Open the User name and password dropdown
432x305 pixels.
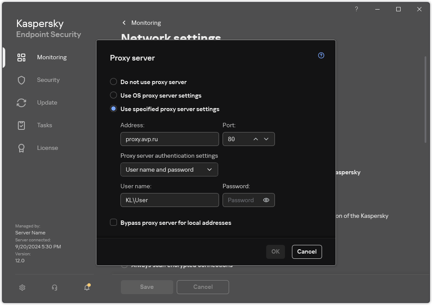pyautogui.click(x=169, y=169)
